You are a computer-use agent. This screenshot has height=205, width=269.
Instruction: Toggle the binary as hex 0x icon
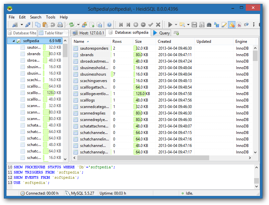click(239, 25)
